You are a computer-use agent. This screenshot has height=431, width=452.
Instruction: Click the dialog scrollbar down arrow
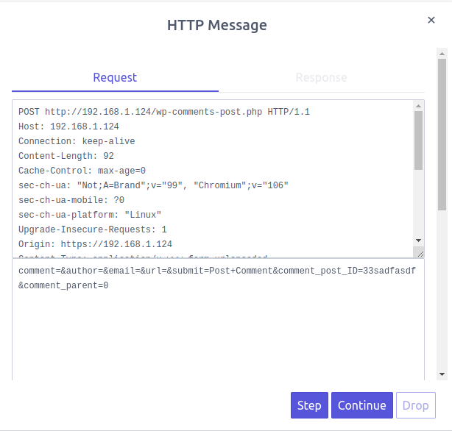(442, 374)
